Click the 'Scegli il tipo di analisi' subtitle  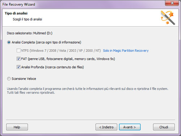click(x=28, y=19)
